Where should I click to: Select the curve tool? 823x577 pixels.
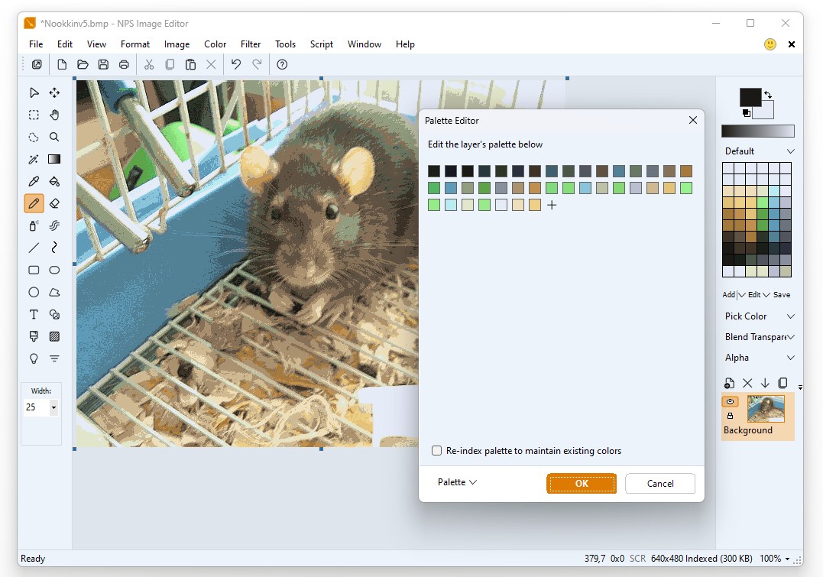tap(54, 248)
